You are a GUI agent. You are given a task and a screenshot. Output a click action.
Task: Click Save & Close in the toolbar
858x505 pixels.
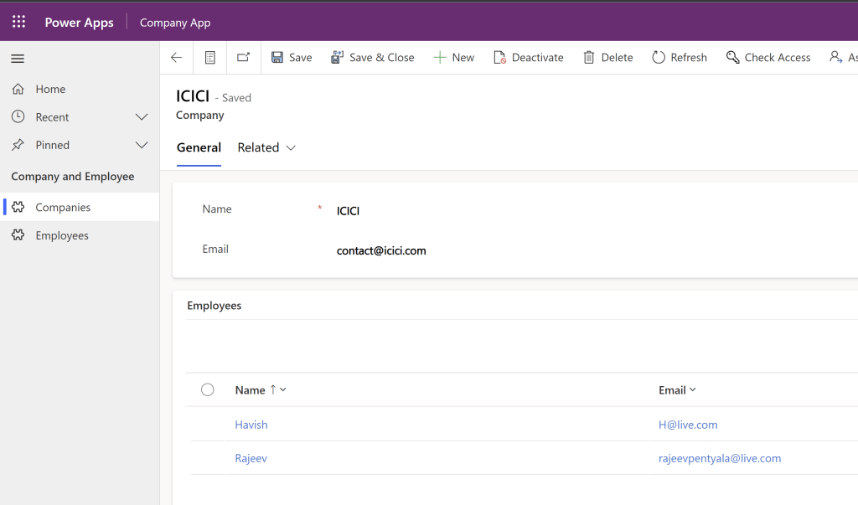coord(373,58)
